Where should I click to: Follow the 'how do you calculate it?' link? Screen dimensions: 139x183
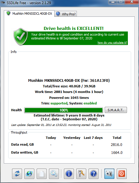(x=112, y=43)
